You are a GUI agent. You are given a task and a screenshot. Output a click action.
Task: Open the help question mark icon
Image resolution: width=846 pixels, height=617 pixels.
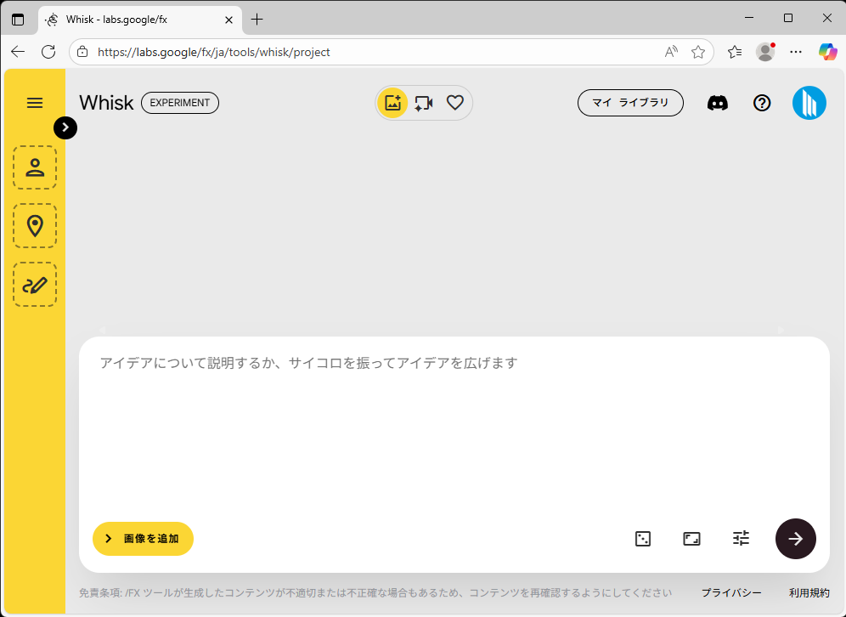click(762, 103)
